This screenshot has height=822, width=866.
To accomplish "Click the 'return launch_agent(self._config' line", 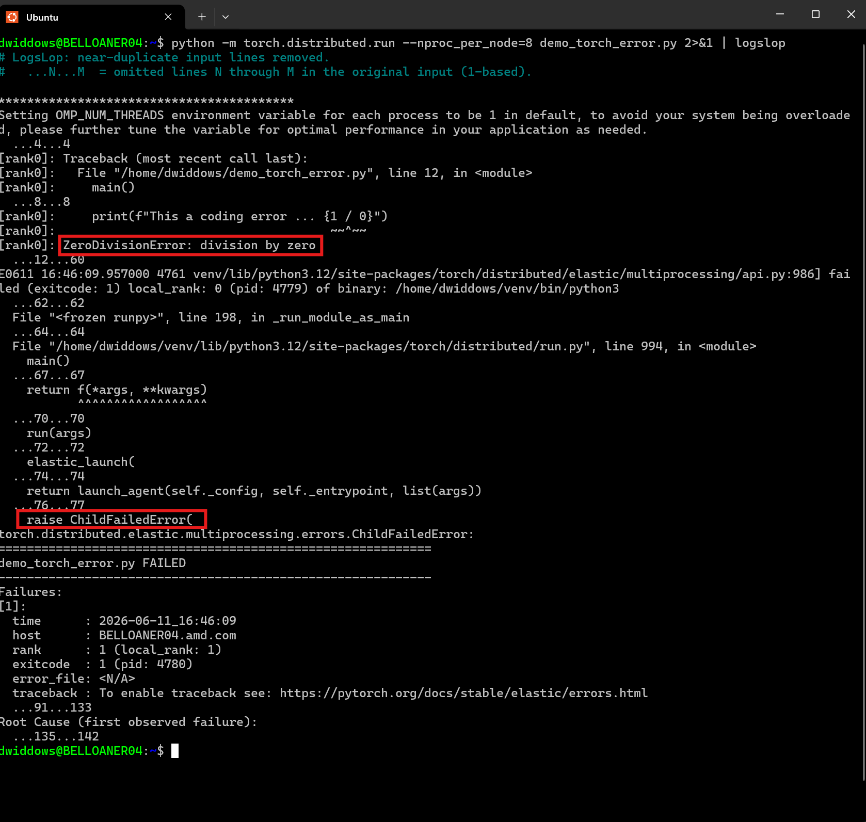I will (x=254, y=491).
